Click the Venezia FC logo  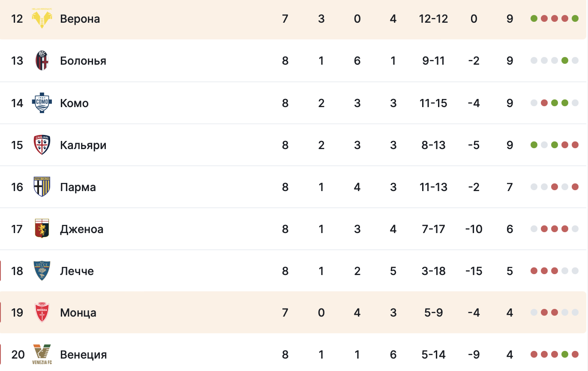pyautogui.click(x=42, y=355)
